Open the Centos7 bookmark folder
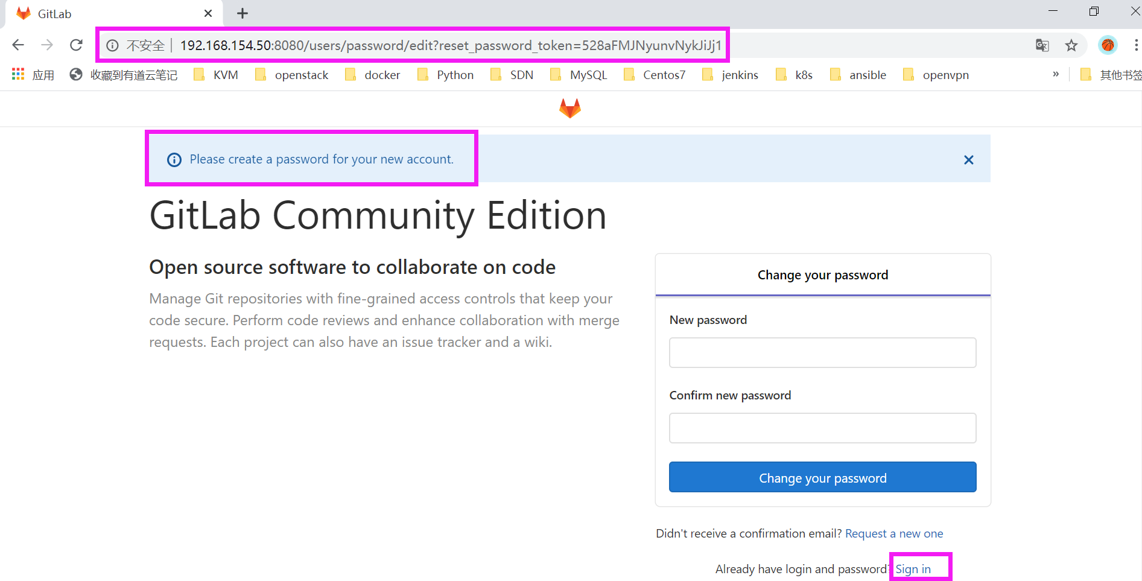1142x581 pixels. (655, 75)
